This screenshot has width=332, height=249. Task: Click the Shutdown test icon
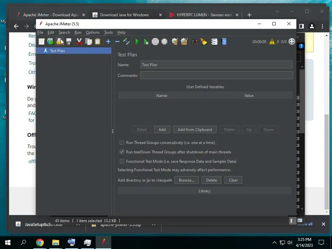pos(164,41)
